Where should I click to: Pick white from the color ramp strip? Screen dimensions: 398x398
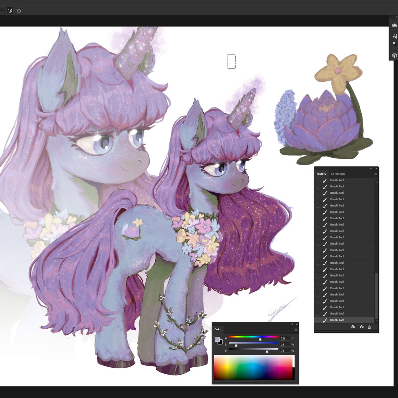pos(294,361)
